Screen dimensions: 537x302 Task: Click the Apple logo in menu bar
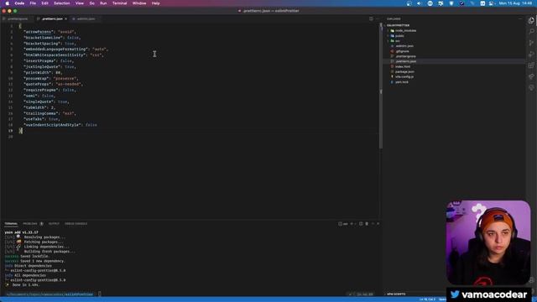click(8, 3)
